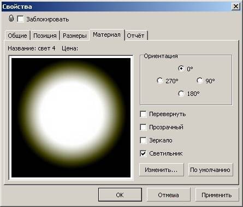Pick the 180° orientation option

tap(181, 94)
